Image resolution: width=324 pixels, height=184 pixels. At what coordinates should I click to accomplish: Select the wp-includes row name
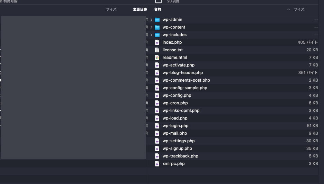(x=174, y=35)
